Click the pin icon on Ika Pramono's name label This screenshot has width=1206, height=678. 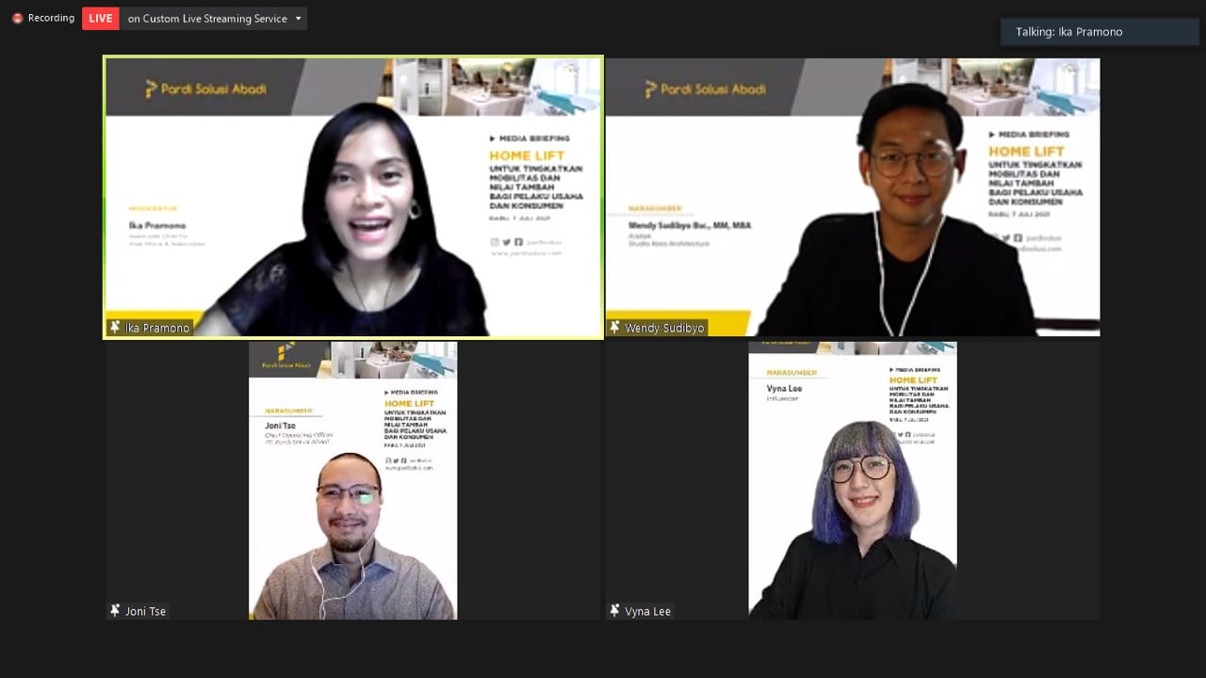[113, 328]
